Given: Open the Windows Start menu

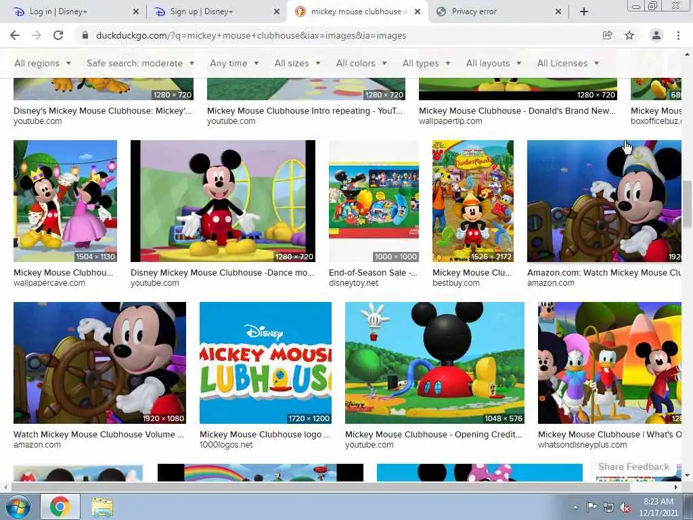Looking at the screenshot, I should point(18,506).
